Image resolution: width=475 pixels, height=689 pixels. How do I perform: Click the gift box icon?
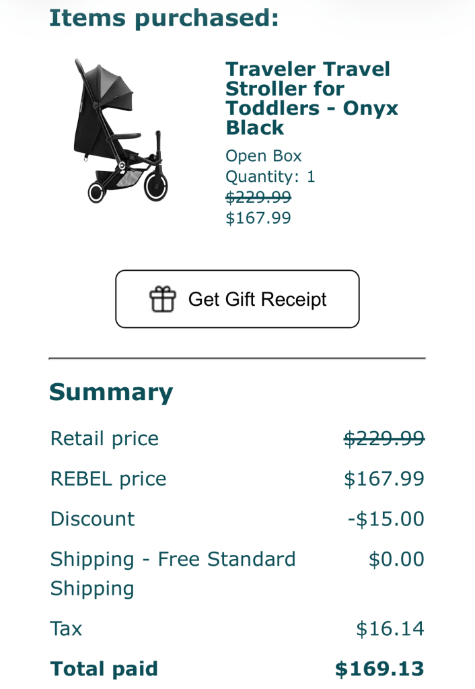coord(162,299)
